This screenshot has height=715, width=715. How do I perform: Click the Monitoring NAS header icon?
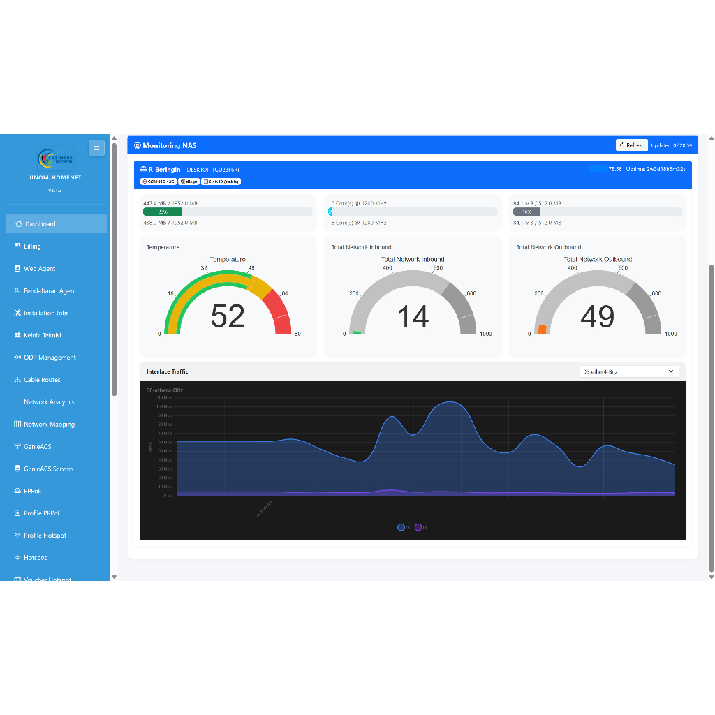point(138,145)
